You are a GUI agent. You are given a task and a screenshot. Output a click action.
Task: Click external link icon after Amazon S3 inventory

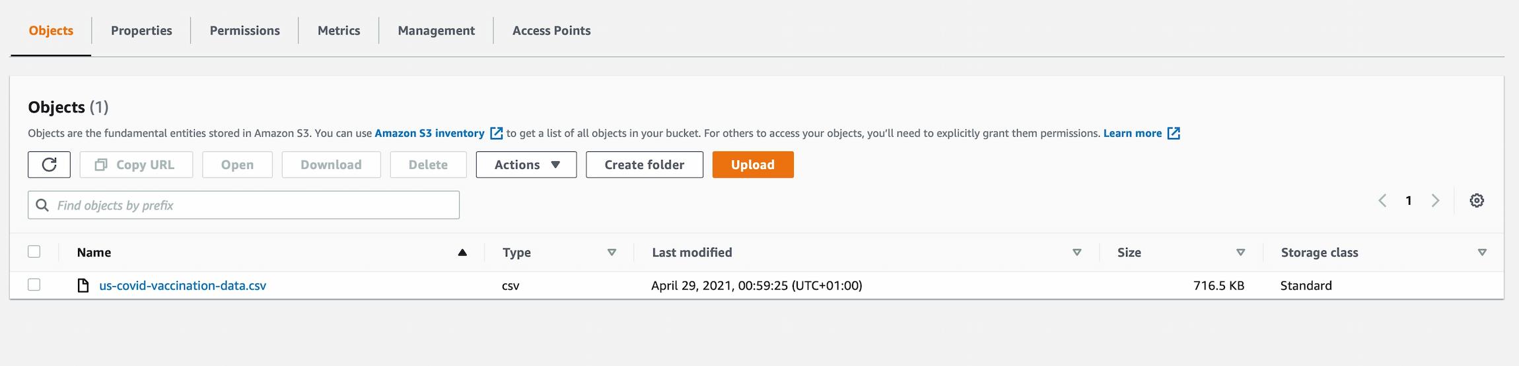[x=496, y=133]
